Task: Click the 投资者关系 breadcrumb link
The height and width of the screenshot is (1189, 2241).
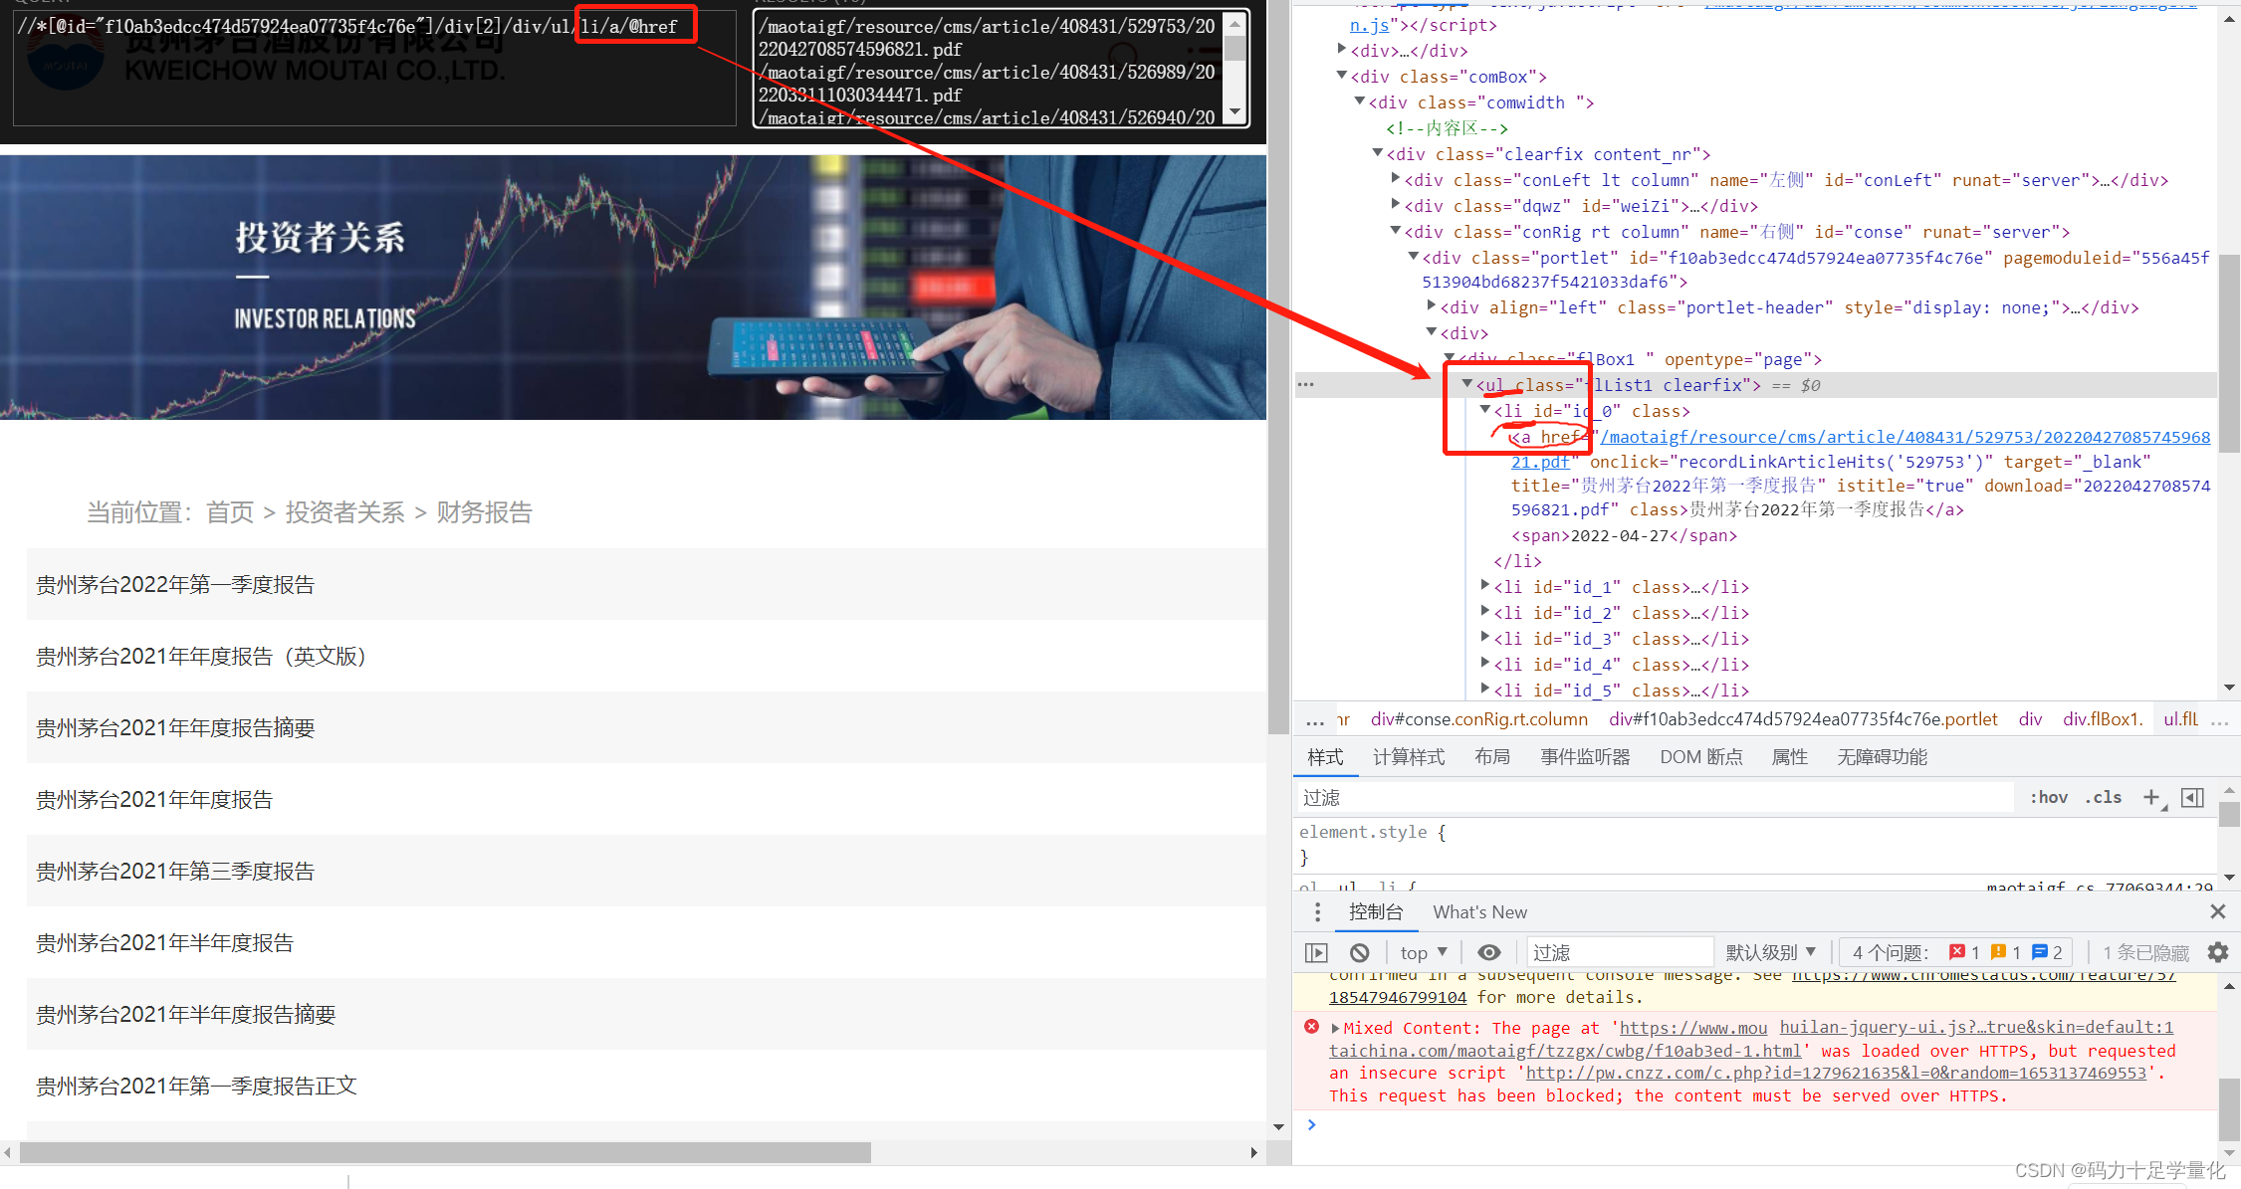Action: pos(344,512)
